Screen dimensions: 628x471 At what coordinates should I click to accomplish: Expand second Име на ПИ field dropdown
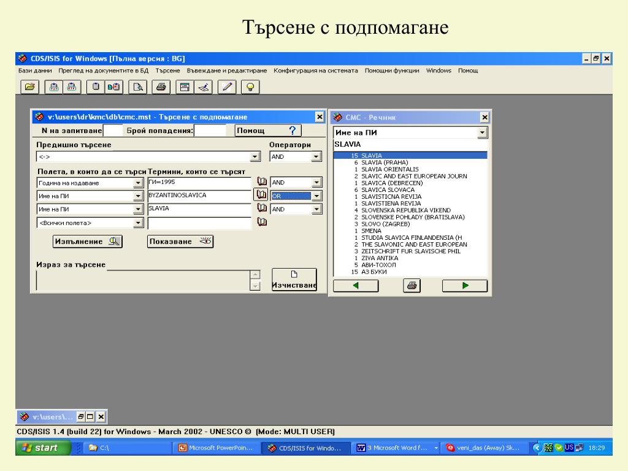click(138, 209)
